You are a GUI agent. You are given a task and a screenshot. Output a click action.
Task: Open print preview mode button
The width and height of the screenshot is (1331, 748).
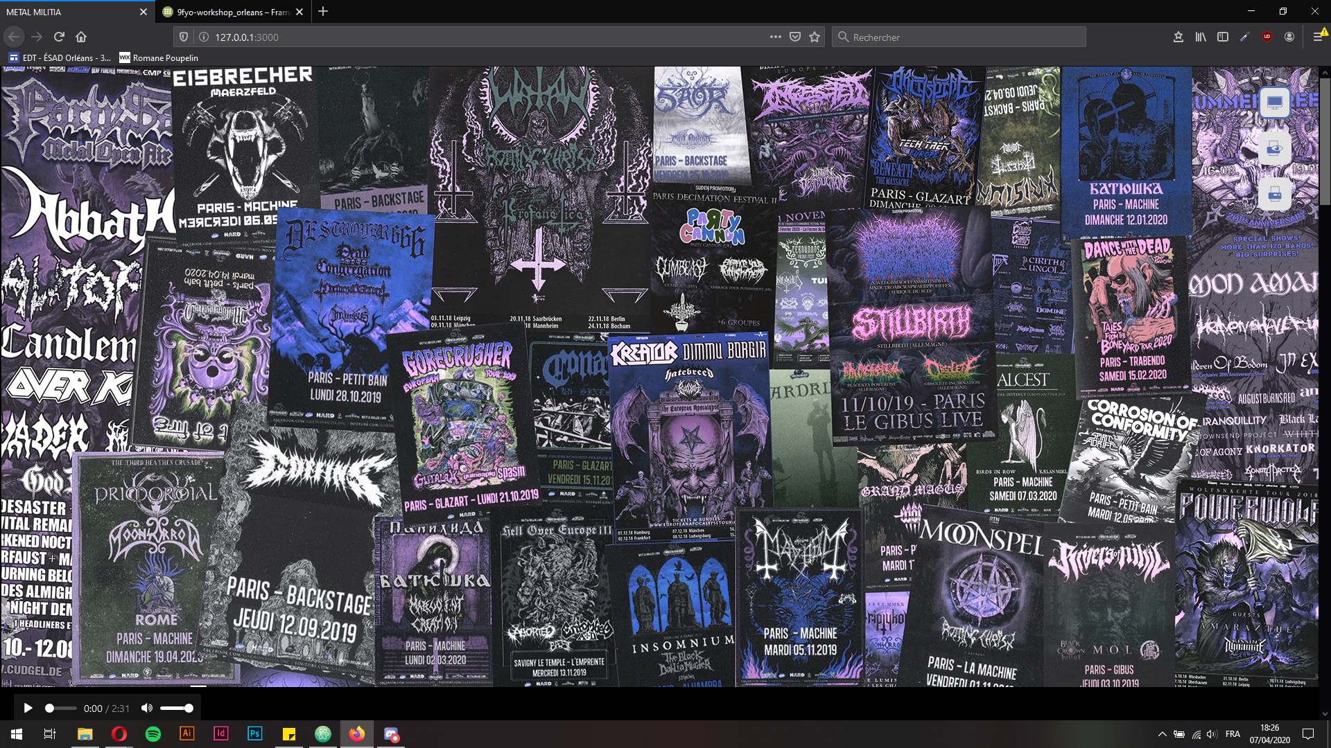click(1274, 148)
